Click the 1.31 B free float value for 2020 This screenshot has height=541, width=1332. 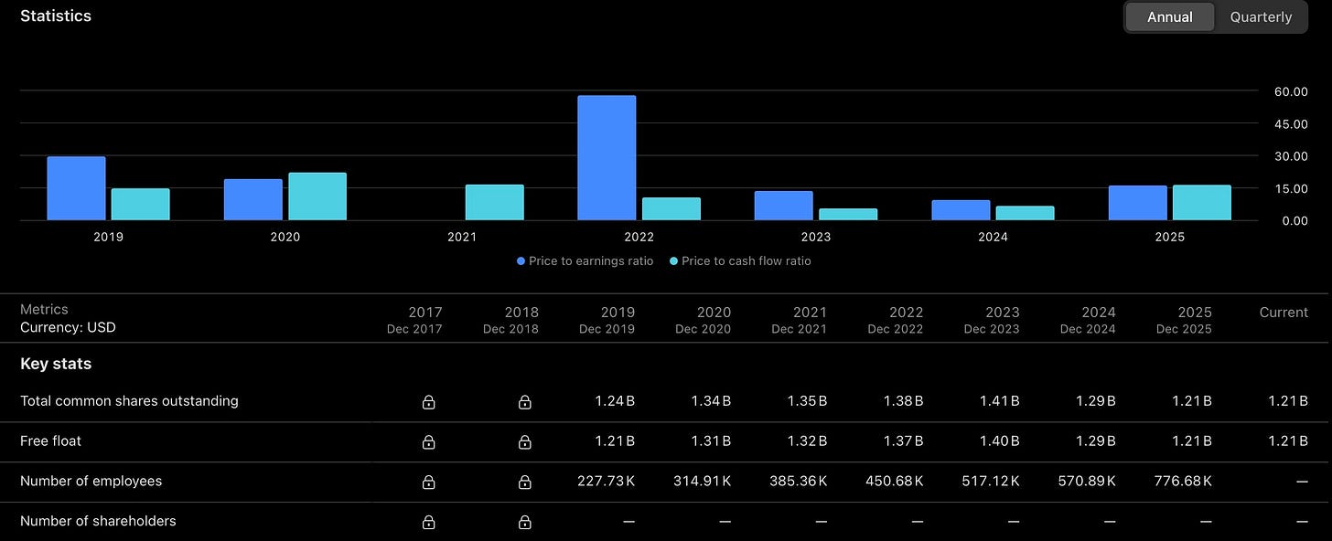(x=711, y=441)
